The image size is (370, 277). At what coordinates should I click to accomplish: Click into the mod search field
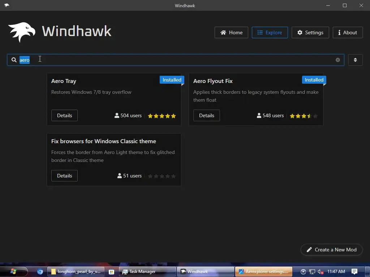coord(176,60)
